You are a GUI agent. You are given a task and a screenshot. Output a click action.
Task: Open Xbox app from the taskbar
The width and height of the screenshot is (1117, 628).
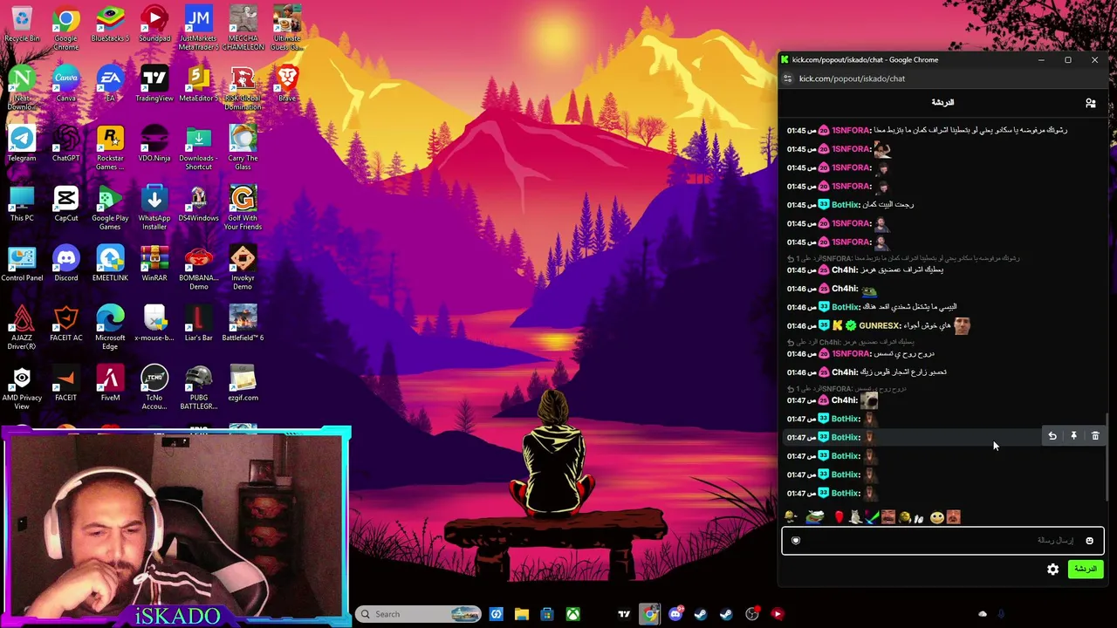pyautogui.click(x=572, y=614)
